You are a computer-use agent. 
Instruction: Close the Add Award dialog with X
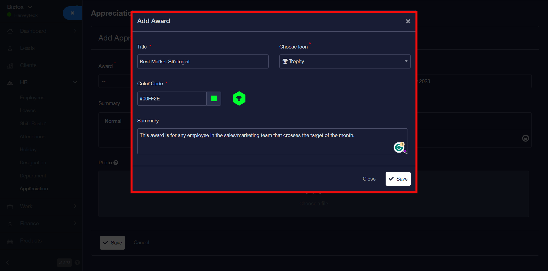(x=408, y=21)
